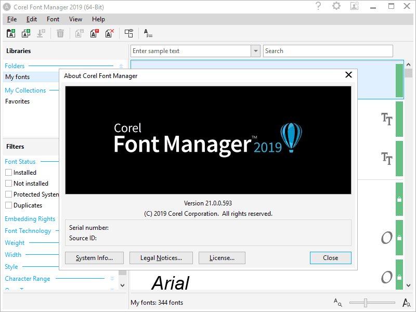The height and width of the screenshot is (312, 416).
Task: Expand the Embedding Rights filter section
Action: tap(30, 219)
